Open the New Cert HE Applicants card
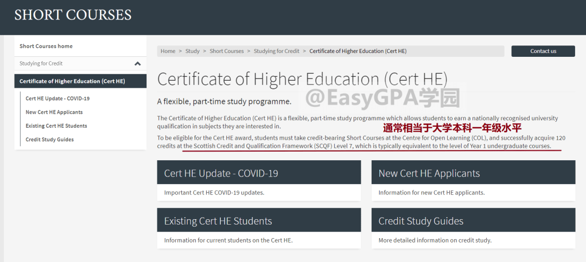 pos(473,173)
